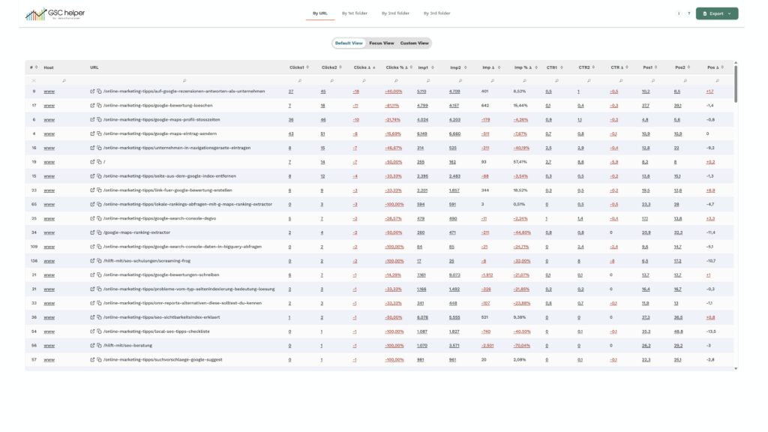Open external link for google-bewertung-loeschen URL
This screenshot has width=768, height=432.
pyautogui.click(x=92, y=106)
